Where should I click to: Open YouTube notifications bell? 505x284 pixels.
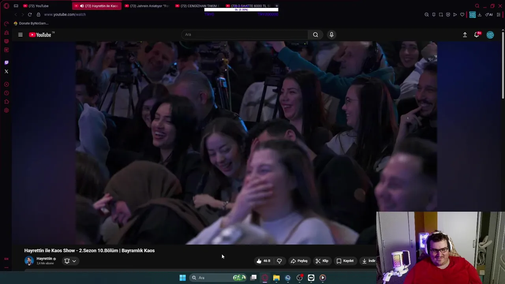point(477,35)
